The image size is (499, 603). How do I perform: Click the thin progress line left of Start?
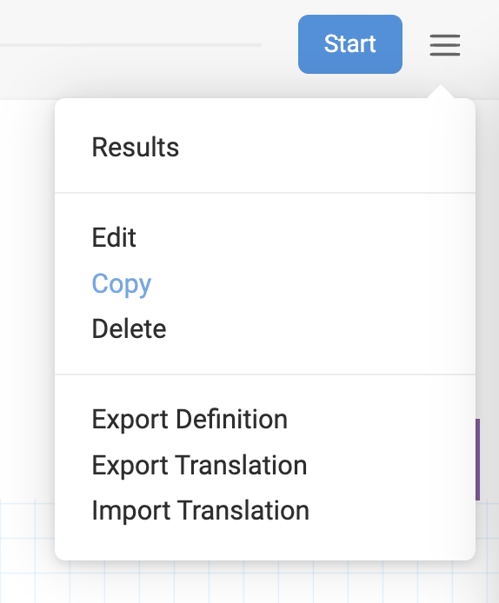[130, 45]
